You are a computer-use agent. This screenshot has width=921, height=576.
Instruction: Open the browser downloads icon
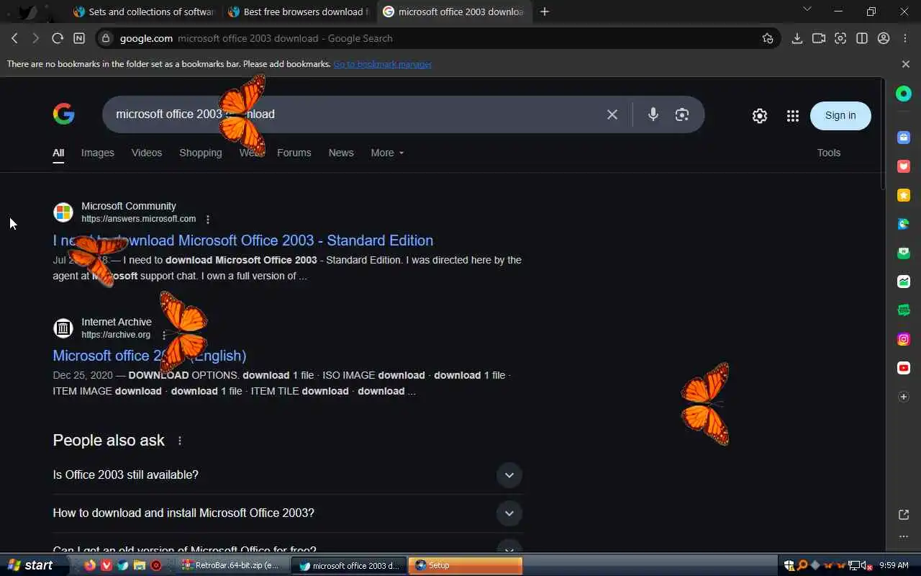pos(797,38)
